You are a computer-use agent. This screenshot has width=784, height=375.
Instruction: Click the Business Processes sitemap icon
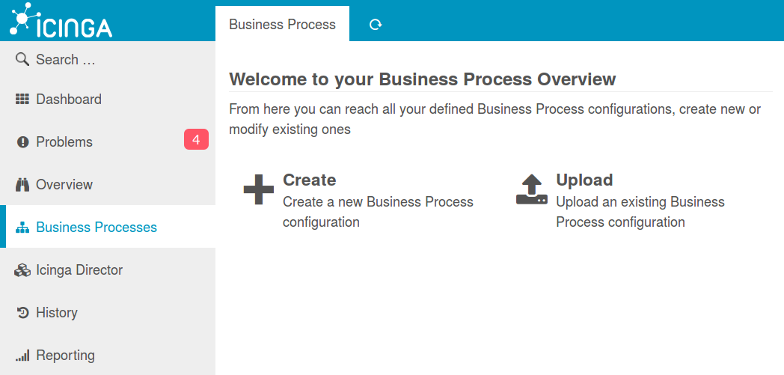pyautogui.click(x=22, y=228)
